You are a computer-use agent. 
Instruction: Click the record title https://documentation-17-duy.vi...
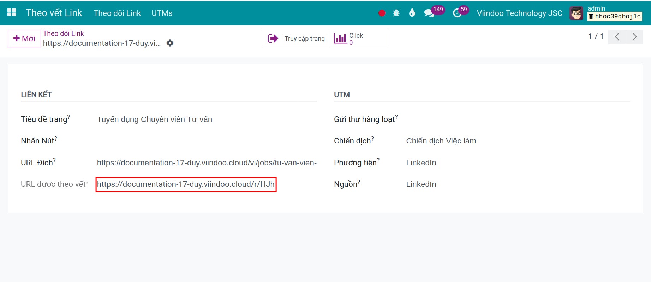(x=102, y=43)
